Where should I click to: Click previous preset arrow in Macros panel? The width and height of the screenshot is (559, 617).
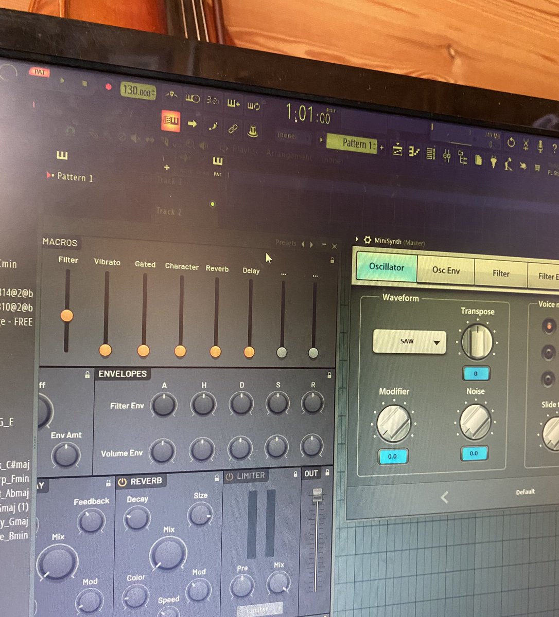click(x=303, y=244)
